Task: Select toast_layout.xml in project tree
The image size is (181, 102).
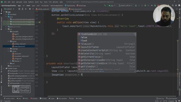Action: pos(19,46)
